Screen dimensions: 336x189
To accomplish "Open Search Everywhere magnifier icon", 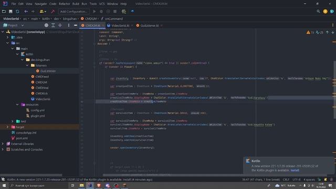I will click(x=318, y=12).
